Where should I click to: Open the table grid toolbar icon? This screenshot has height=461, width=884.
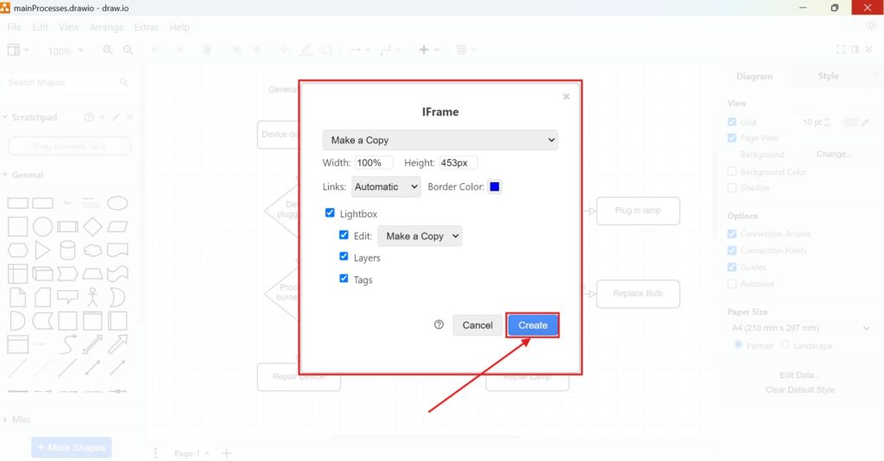click(x=465, y=49)
